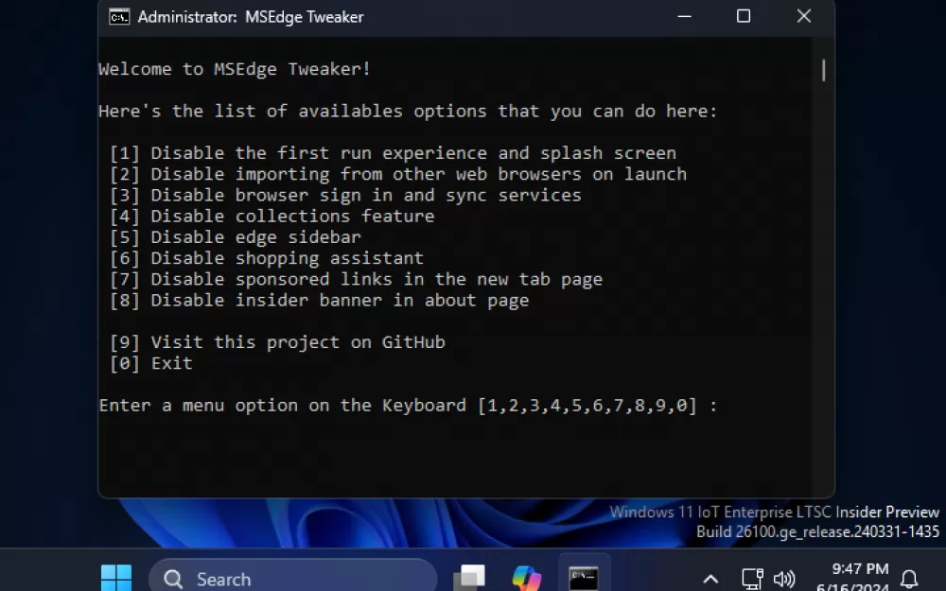Select the Command Prompt taskbar icon
This screenshot has width=946, height=591.
click(x=584, y=577)
